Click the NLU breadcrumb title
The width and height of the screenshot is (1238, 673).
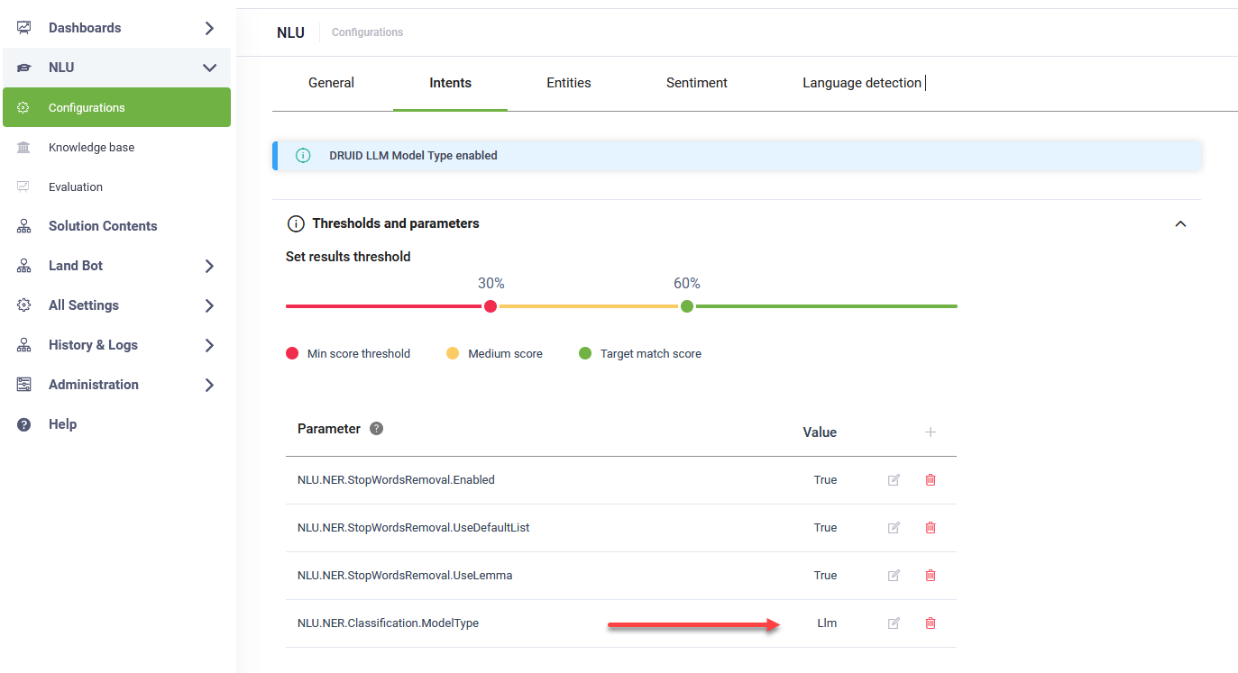coord(290,32)
